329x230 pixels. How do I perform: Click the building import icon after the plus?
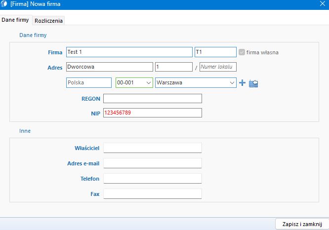(253, 83)
